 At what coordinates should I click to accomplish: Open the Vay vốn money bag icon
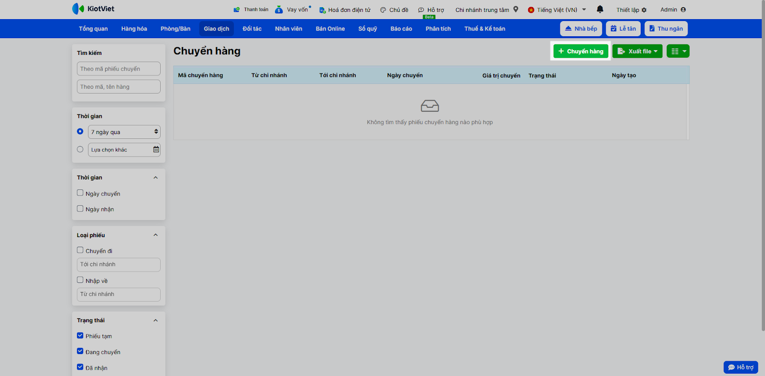(x=279, y=10)
